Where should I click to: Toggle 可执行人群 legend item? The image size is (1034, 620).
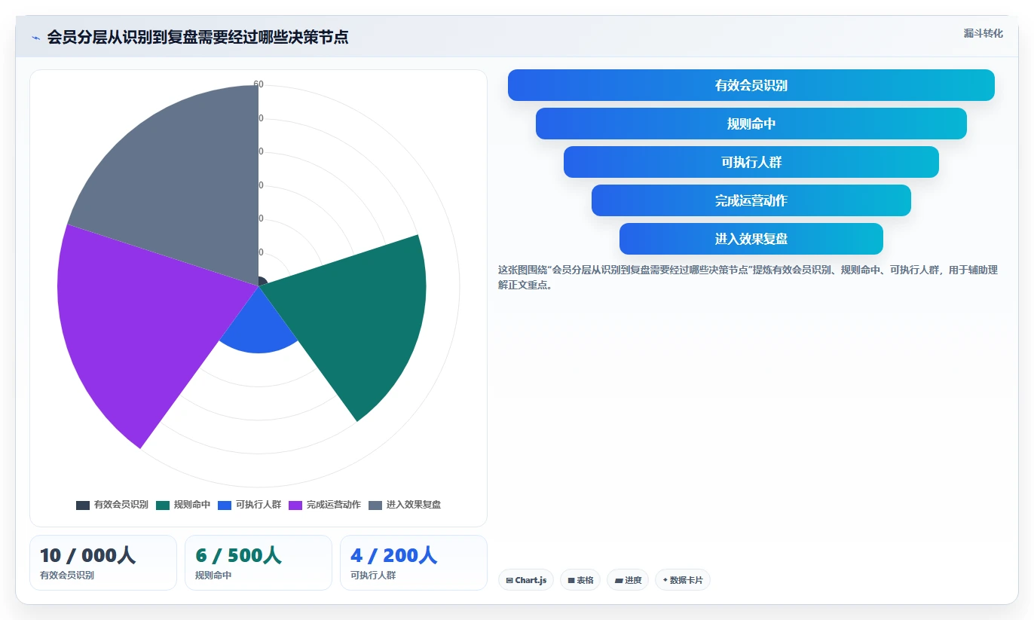249,505
